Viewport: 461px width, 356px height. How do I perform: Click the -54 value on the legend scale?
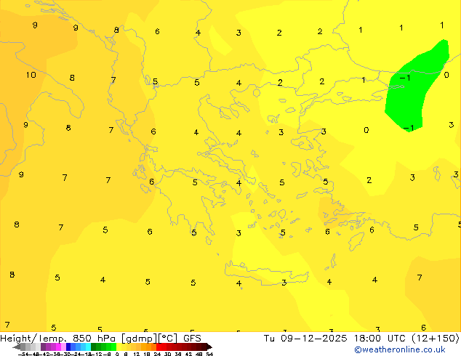23,354
